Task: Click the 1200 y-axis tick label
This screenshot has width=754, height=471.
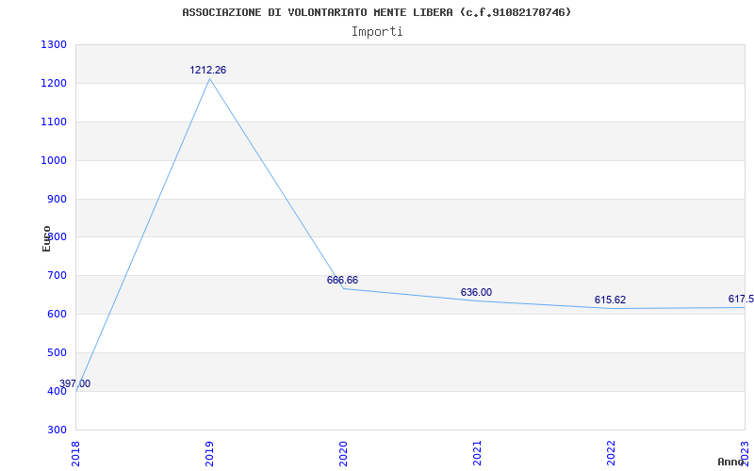Action: click(x=54, y=83)
